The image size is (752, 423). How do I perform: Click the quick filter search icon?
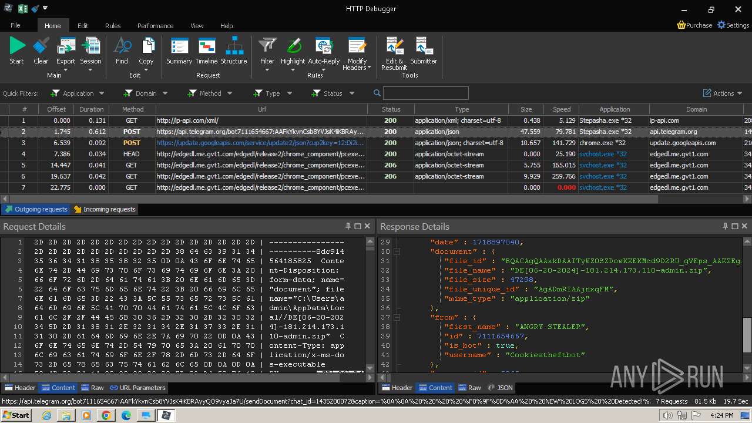(x=377, y=93)
